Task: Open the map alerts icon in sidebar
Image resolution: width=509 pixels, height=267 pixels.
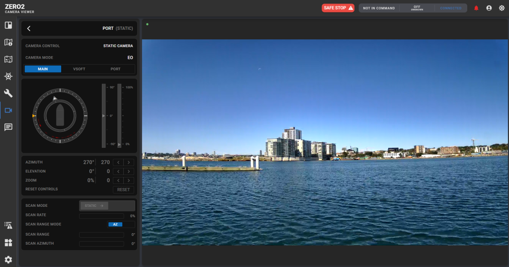Action: click(x=8, y=42)
